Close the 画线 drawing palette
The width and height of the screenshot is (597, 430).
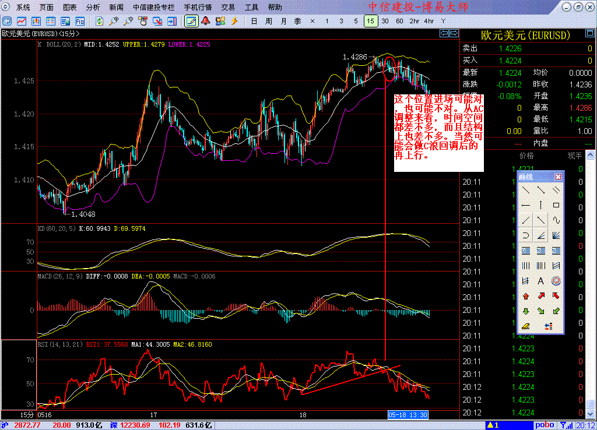click(558, 177)
